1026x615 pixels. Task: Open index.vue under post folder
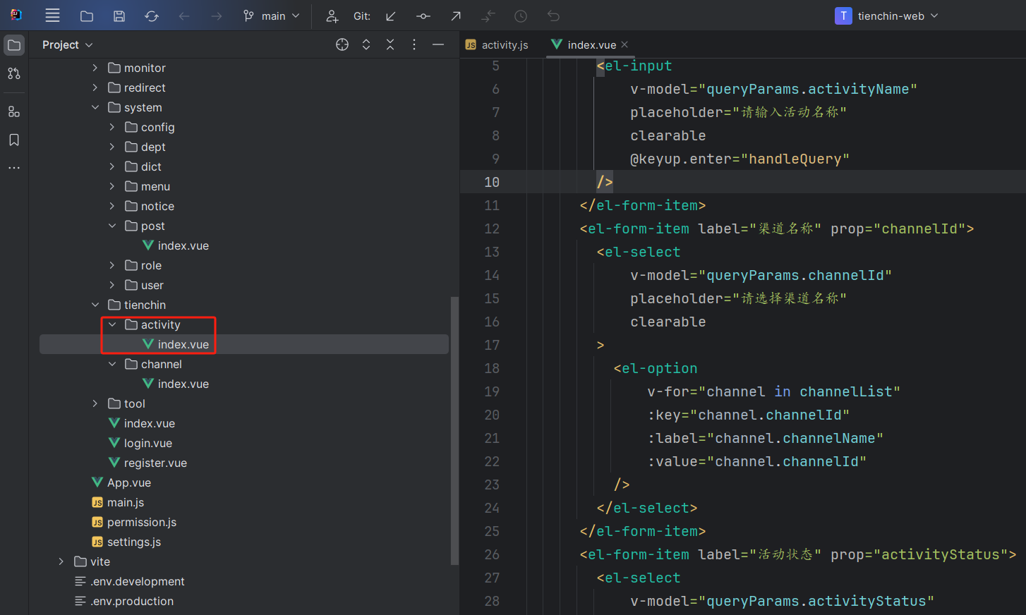click(x=176, y=245)
